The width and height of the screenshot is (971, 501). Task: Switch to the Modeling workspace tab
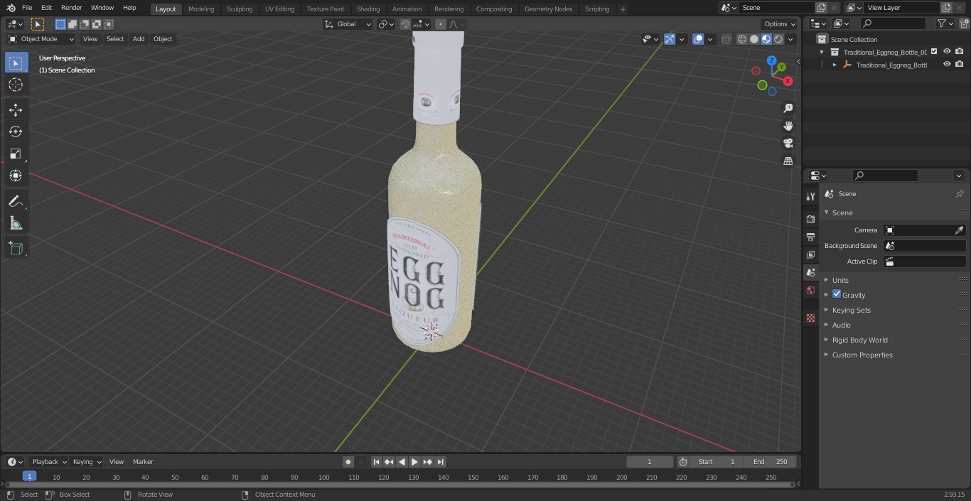click(x=201, y=9)
